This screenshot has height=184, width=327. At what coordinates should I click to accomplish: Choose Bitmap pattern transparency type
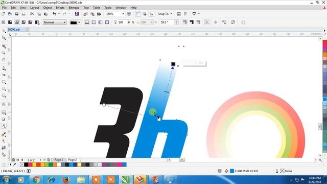[30, 22]
